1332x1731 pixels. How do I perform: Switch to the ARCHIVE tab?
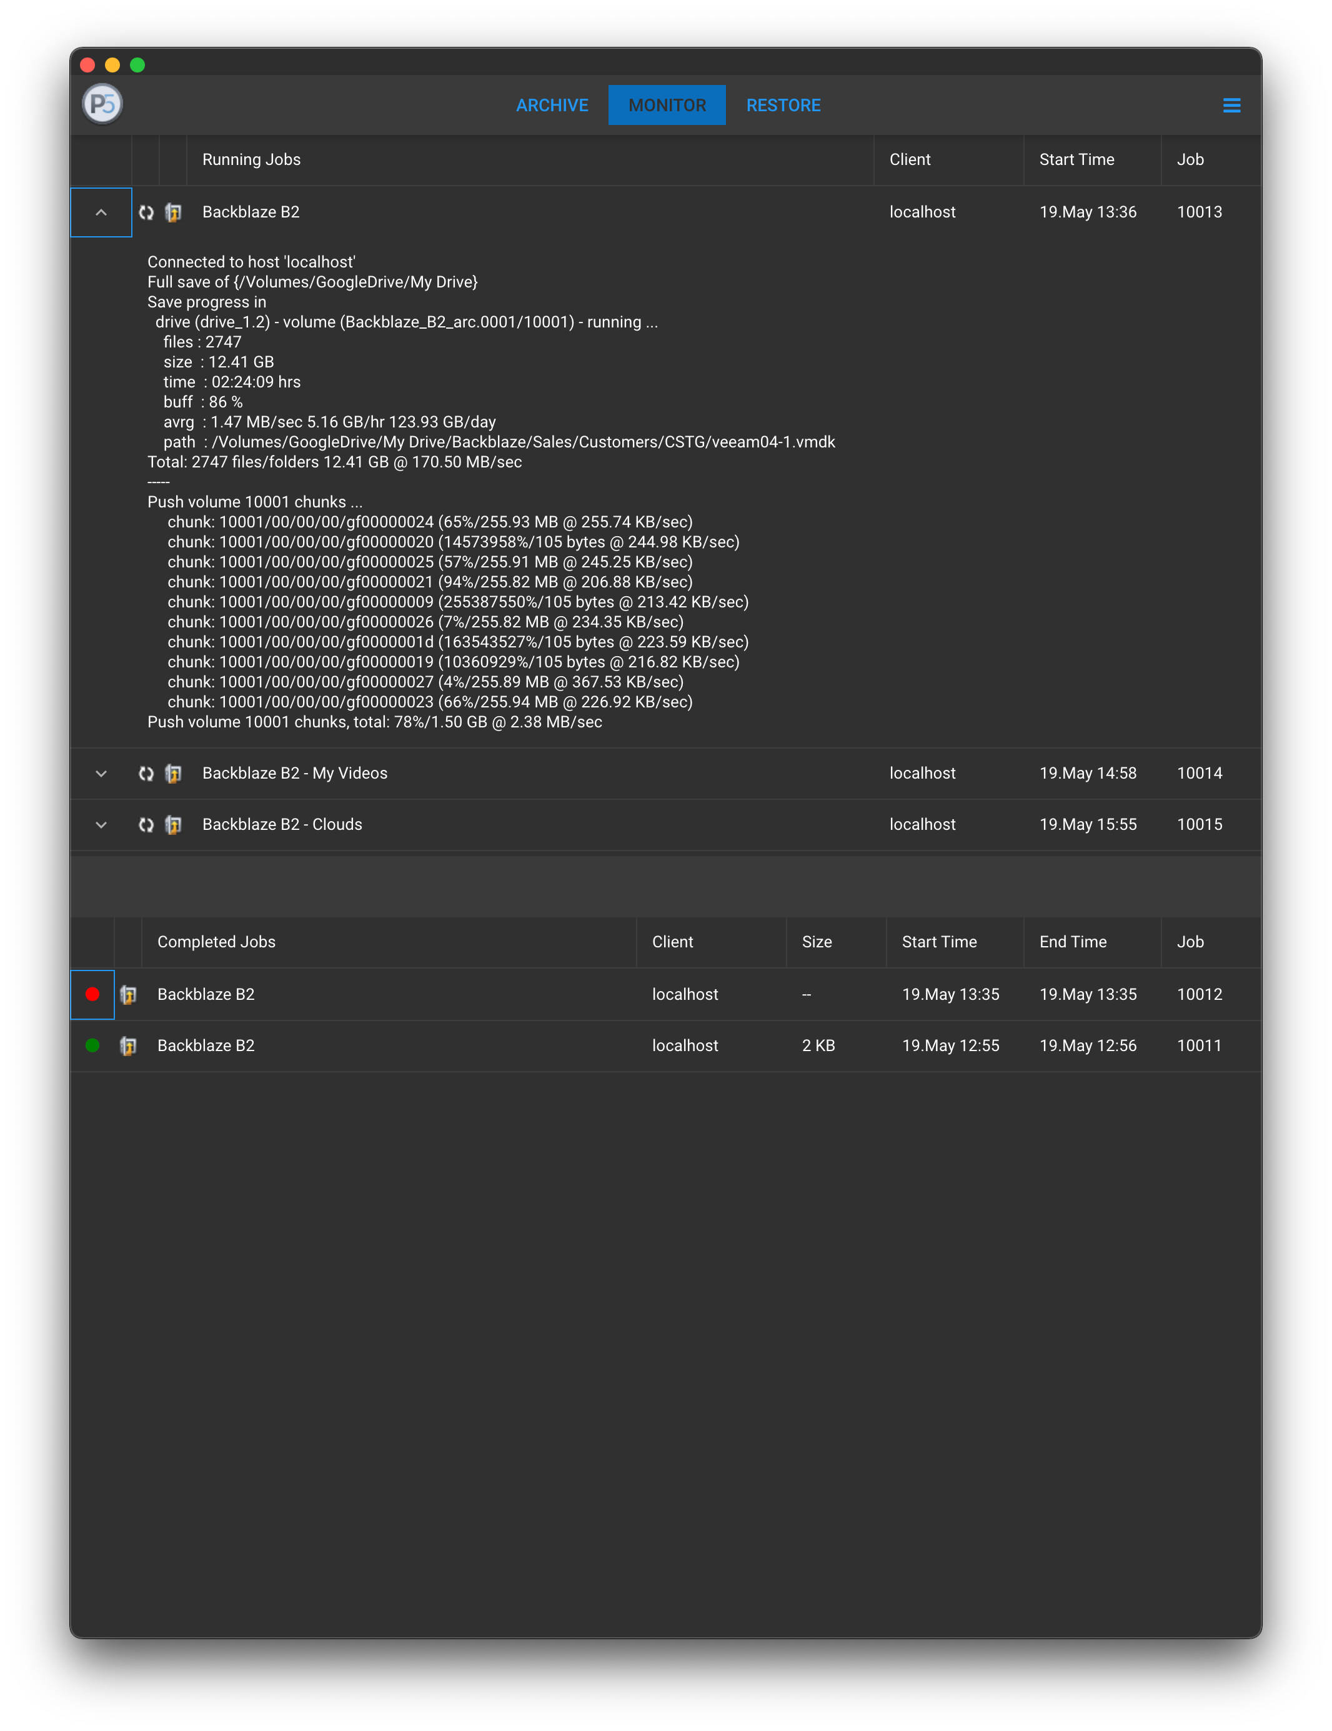pos(552,106)
